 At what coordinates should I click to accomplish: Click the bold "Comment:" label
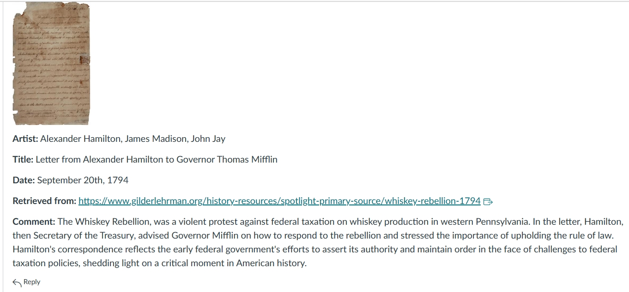point(34,222)
